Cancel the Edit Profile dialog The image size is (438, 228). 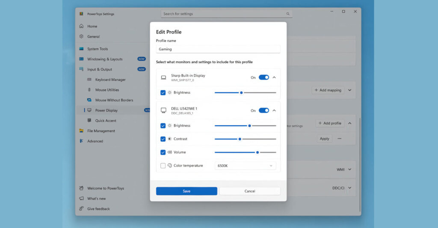(250, 191)
